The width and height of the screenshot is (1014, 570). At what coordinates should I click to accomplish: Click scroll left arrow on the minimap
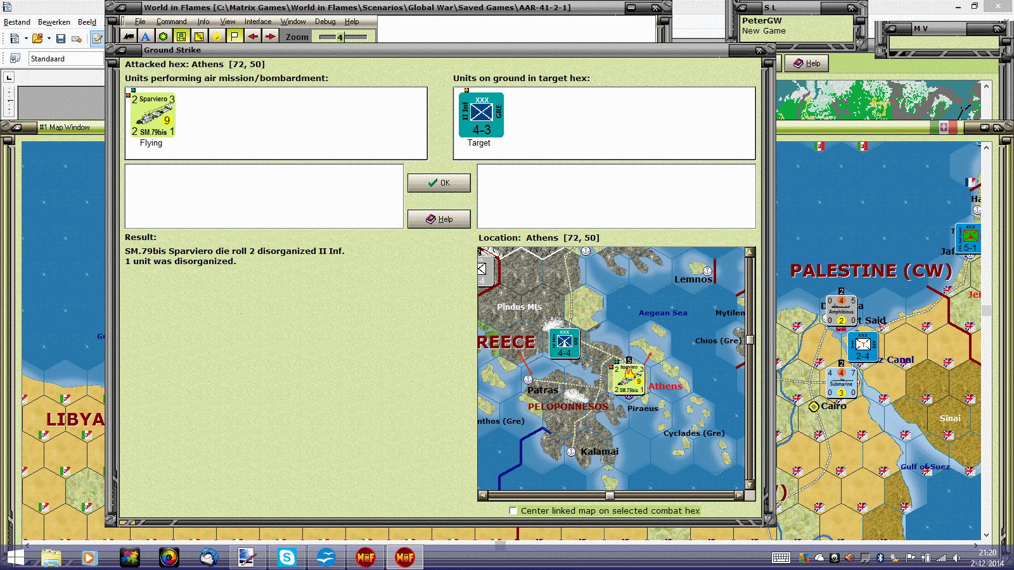tap(483, 495)
